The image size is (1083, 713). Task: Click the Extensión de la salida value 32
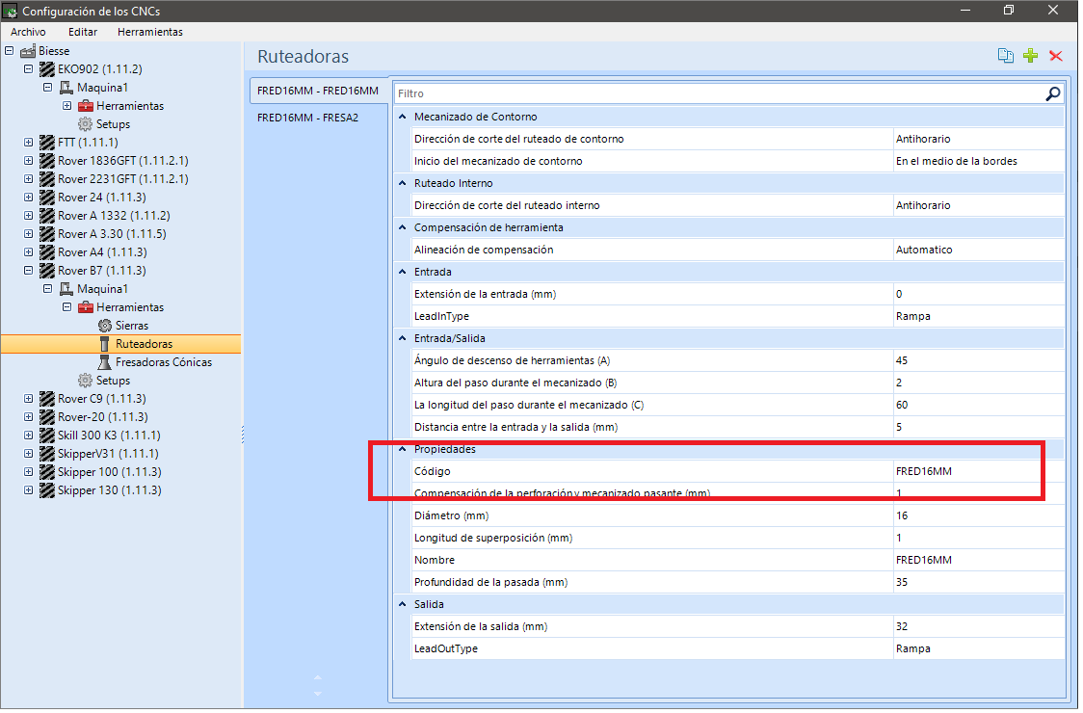979,626
